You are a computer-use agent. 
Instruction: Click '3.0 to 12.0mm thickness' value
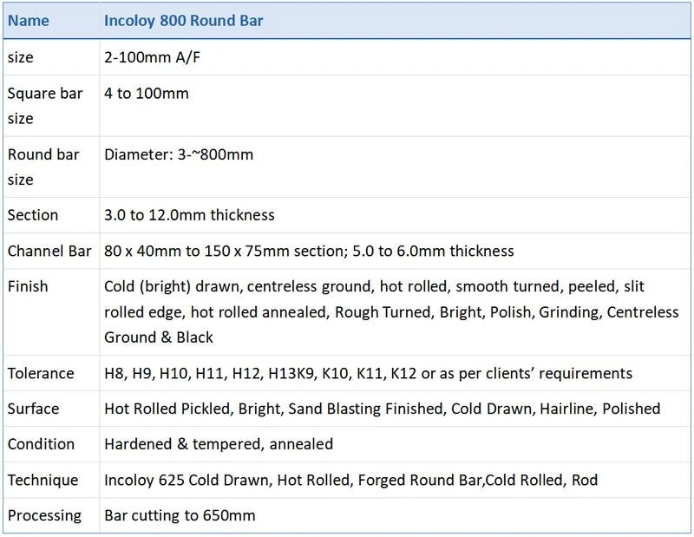click(x=189, y=215)
